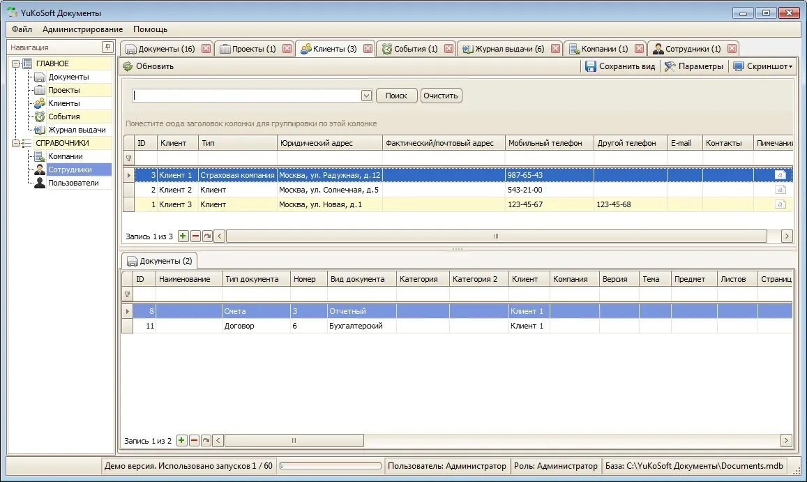Screen dimensions: 807x482
Task: Close the Проекты (1) tab
Action: pyautogui.click(x=287, y=49)
